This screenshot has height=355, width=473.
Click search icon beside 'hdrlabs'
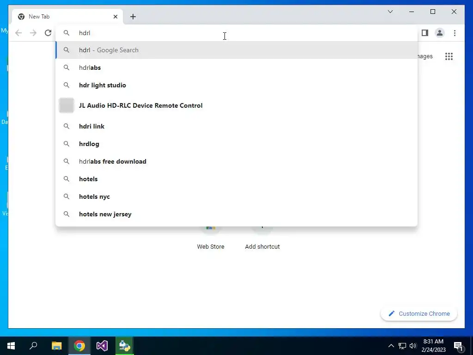67,67
